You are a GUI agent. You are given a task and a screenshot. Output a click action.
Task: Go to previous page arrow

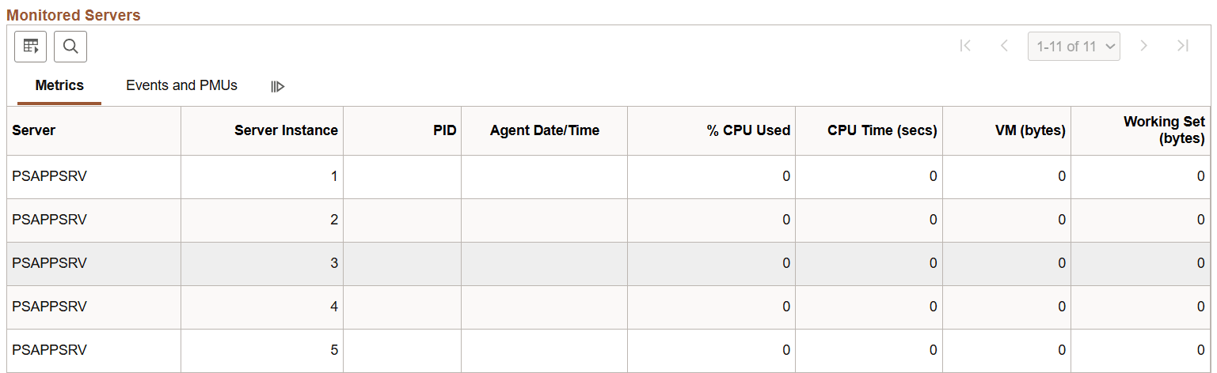pyautogui.click(x=1004, y=46)
